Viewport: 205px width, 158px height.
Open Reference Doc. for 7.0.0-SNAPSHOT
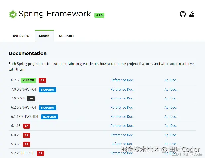(x=122, y=89)
